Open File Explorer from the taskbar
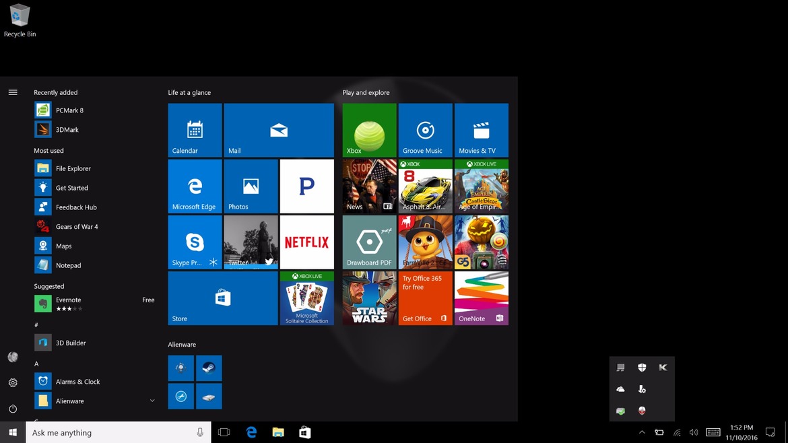Image resolution: width=788 pixels, height=443 pixels. pos(278,432)
